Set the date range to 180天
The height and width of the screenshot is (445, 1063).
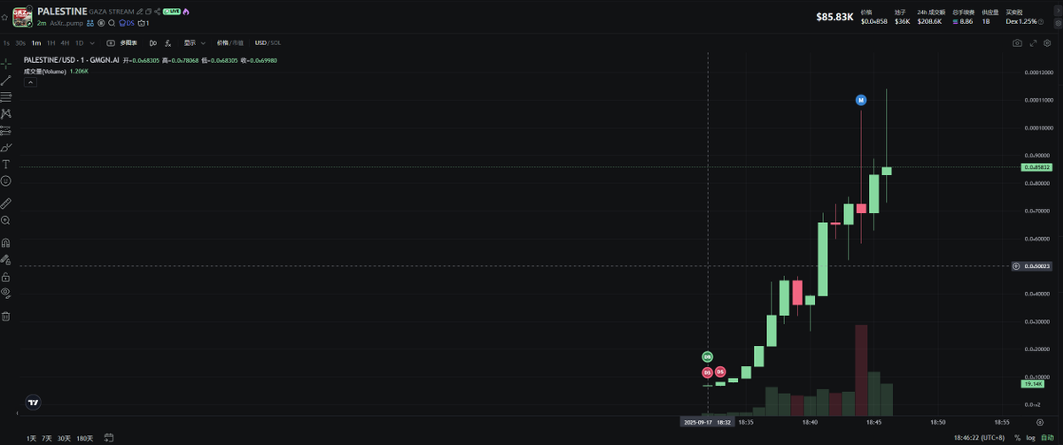[85, 438]
